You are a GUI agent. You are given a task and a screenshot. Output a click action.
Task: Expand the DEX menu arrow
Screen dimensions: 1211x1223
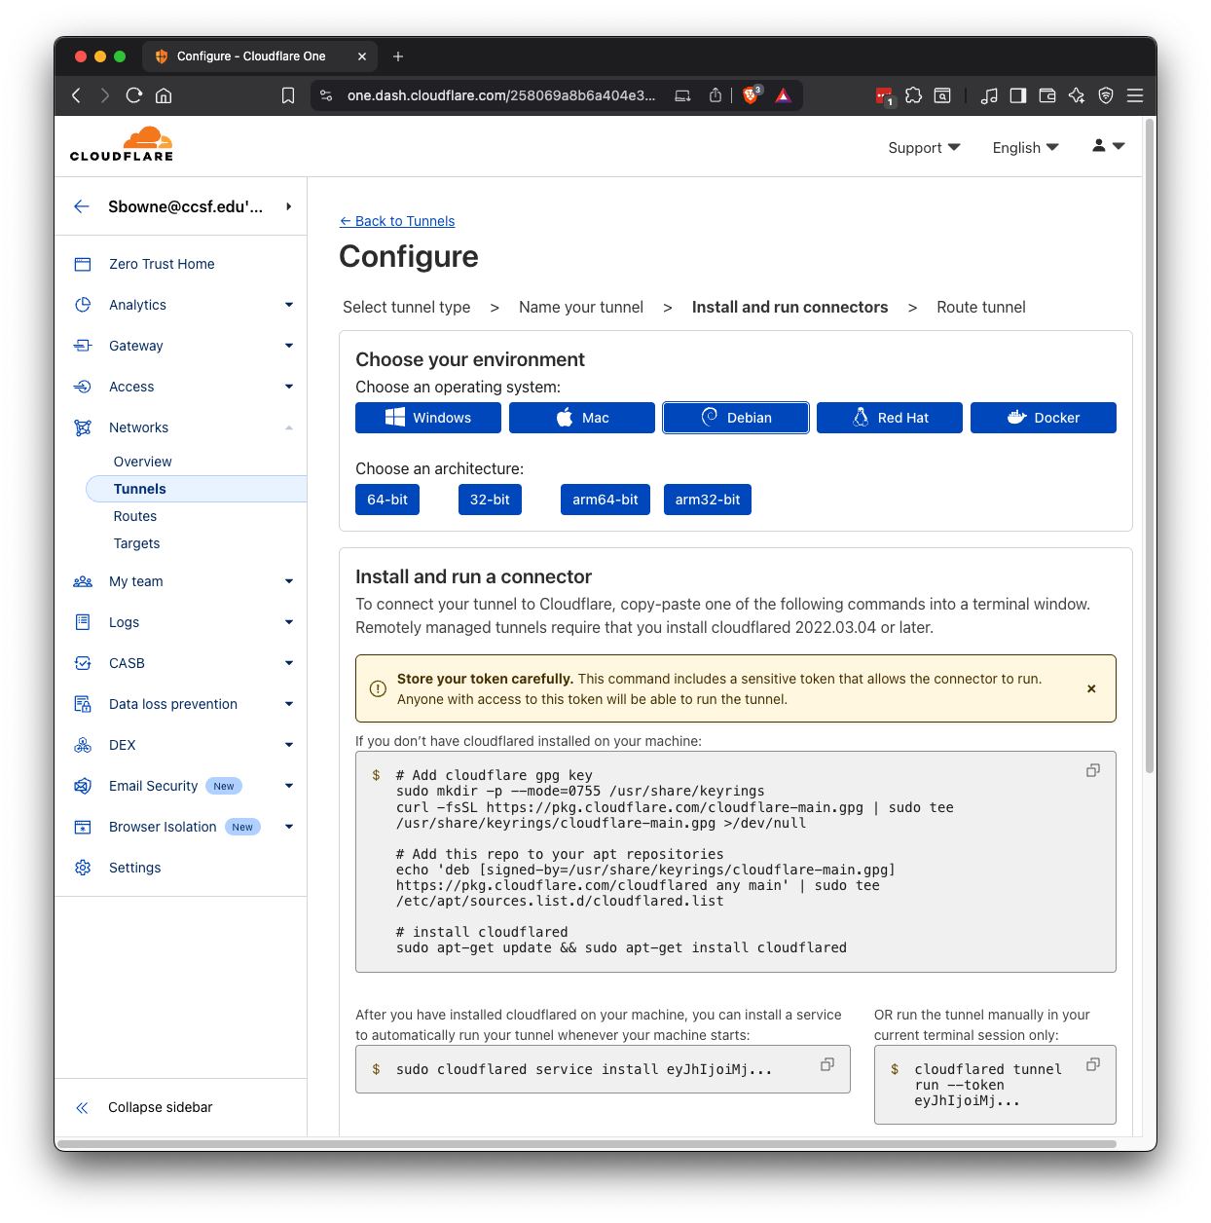click(289, 745)
